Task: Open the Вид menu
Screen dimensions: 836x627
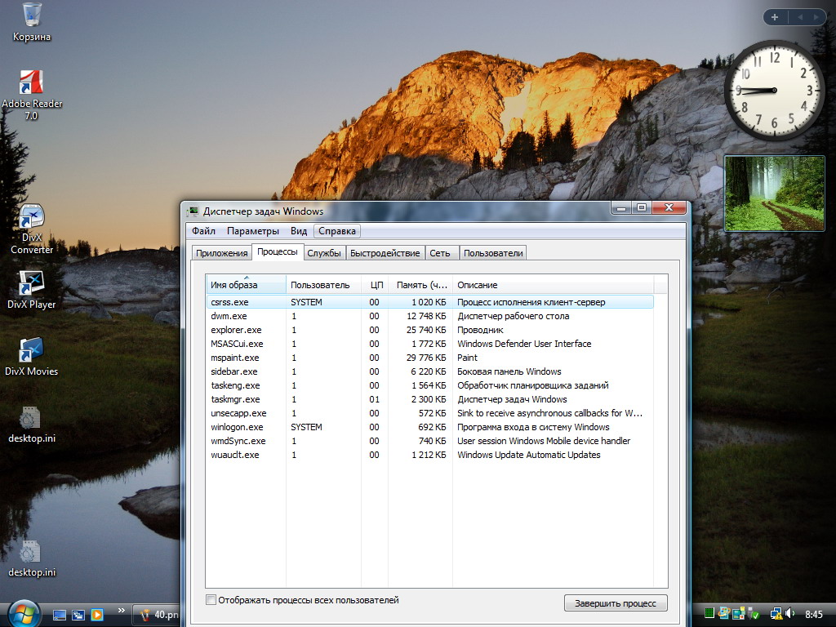Action: coord(299,231)
